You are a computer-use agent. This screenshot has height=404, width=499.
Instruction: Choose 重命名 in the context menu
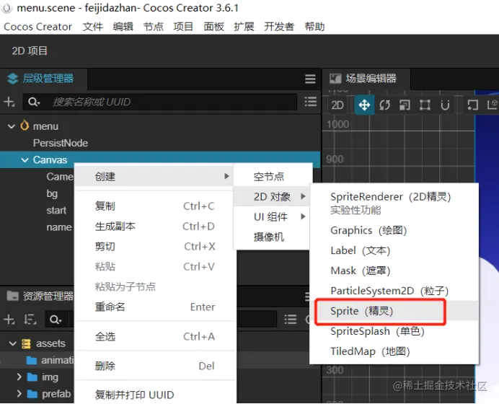(x=154, y=307)
